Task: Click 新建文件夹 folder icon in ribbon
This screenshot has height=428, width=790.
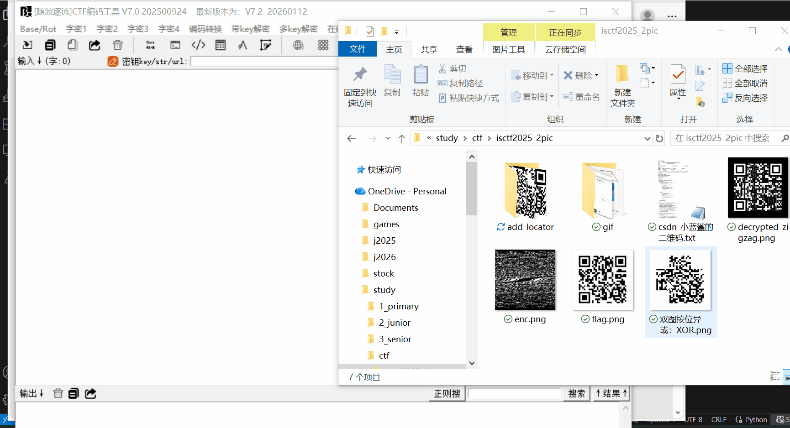Action: click(622, 74)
